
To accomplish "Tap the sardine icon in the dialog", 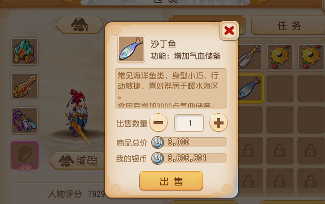I will point(131,49).
